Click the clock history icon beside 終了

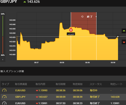pyautogui.click(x=82, y=17)
